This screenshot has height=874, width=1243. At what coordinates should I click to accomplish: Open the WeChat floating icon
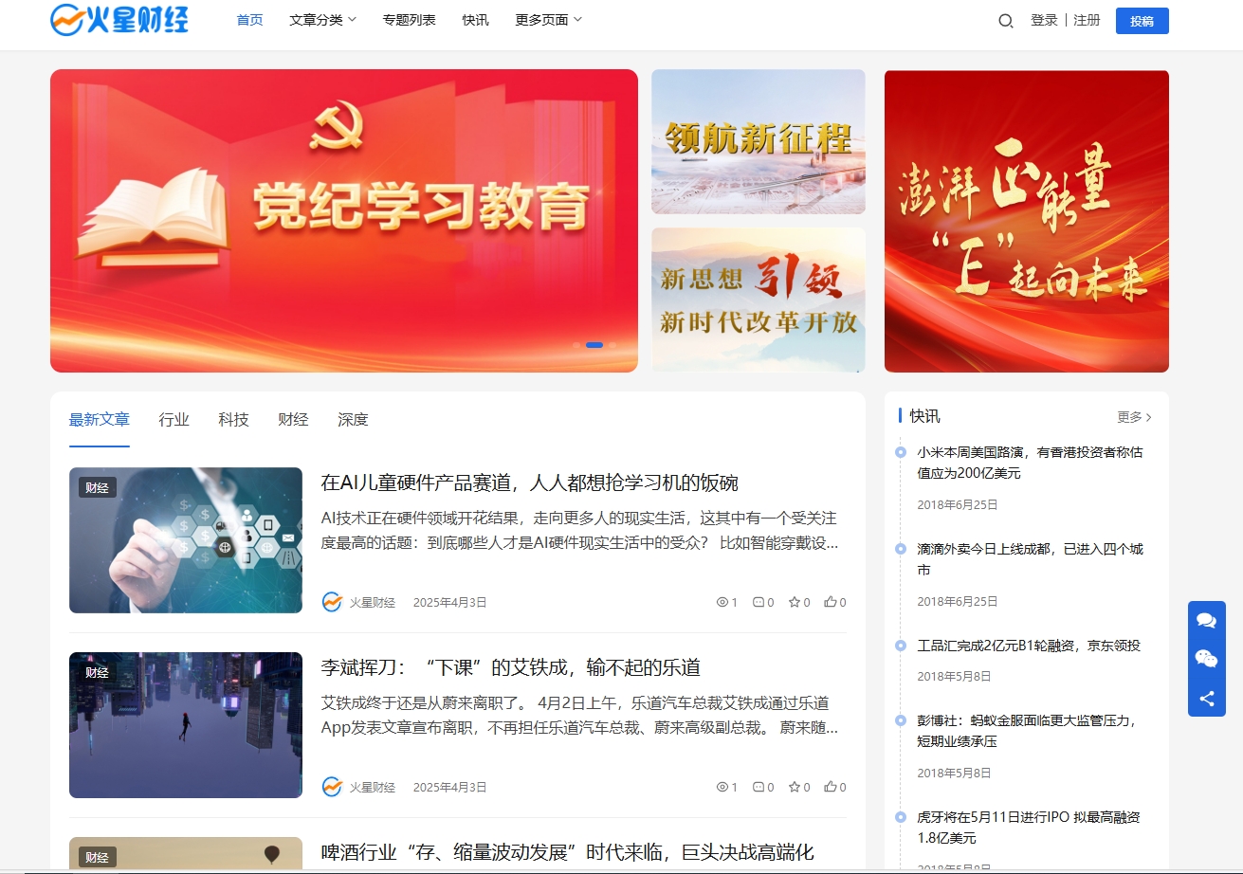pos(1206,660)
